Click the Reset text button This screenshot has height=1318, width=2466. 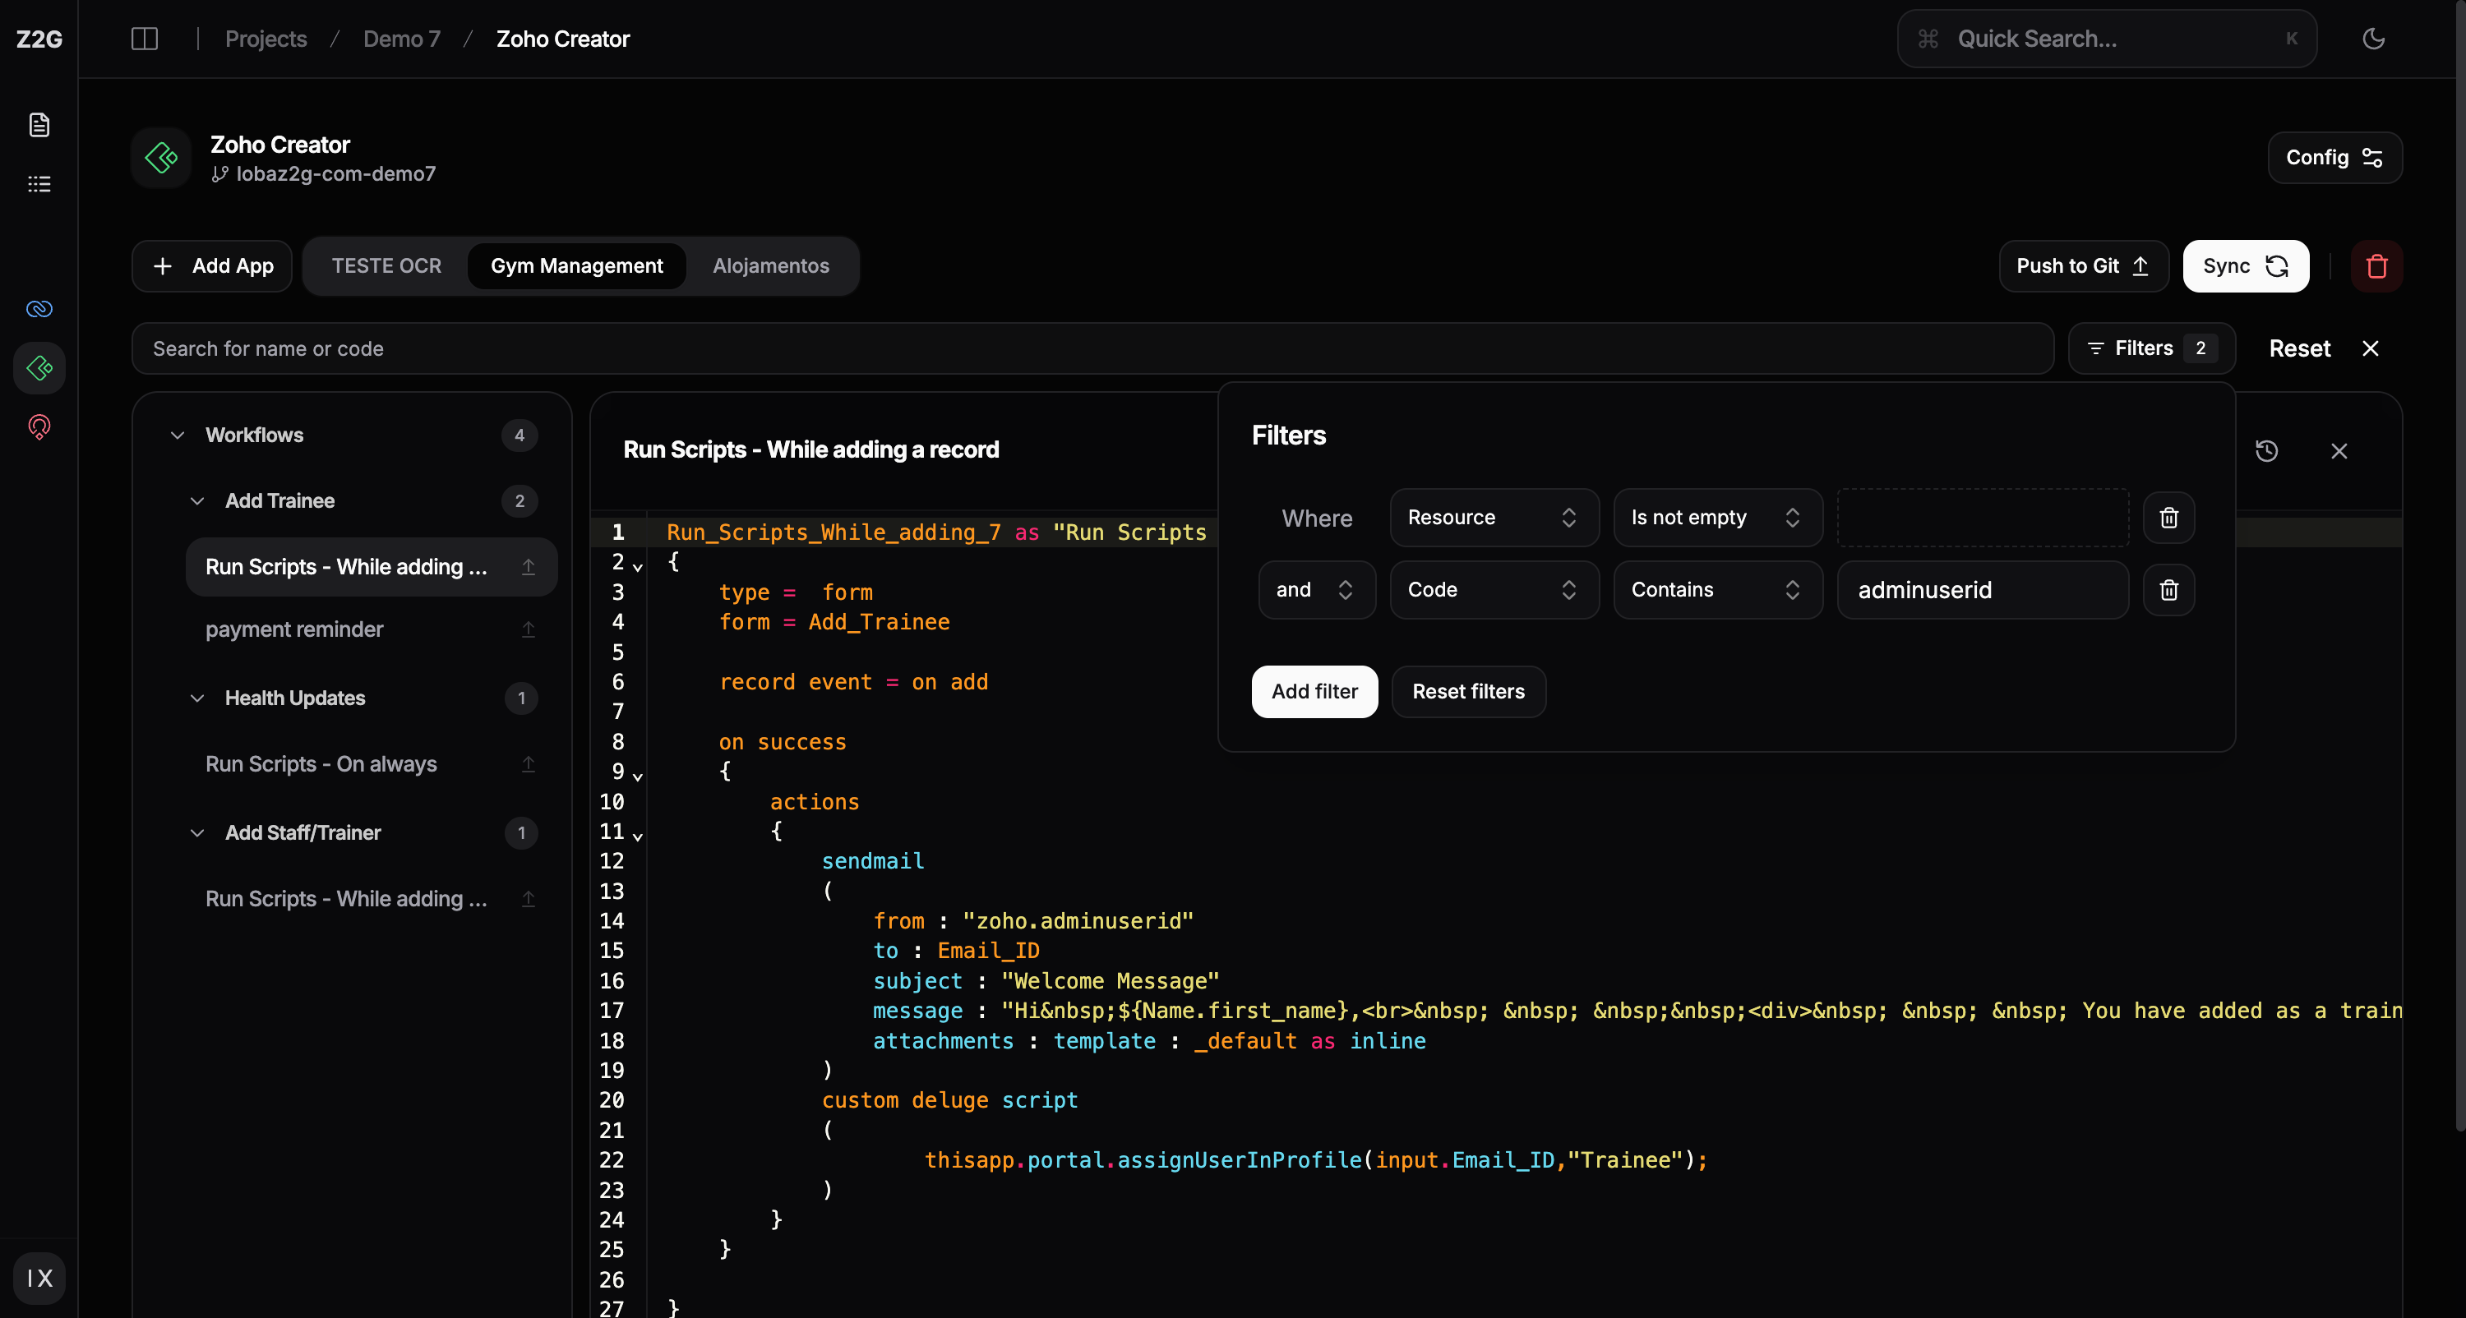[2299, 348]
